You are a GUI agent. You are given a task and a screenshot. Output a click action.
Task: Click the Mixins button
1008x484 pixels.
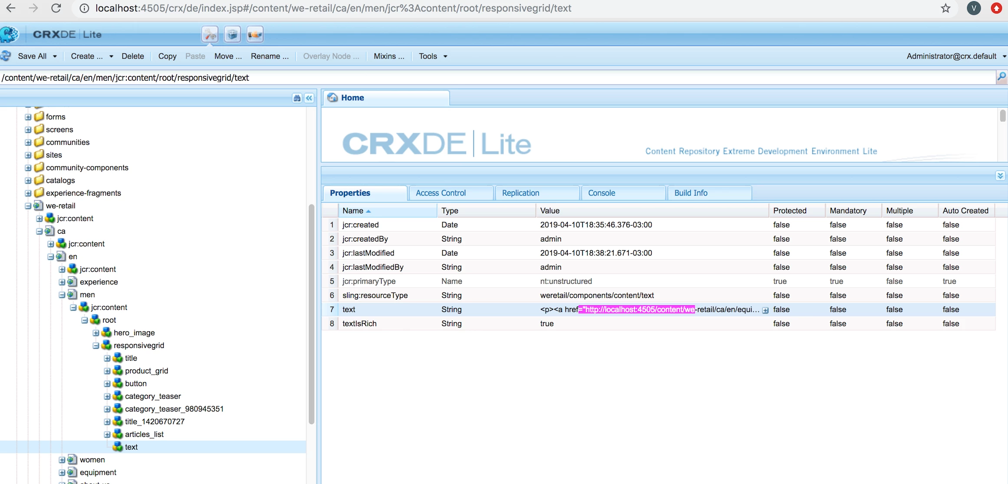point(389,56)
